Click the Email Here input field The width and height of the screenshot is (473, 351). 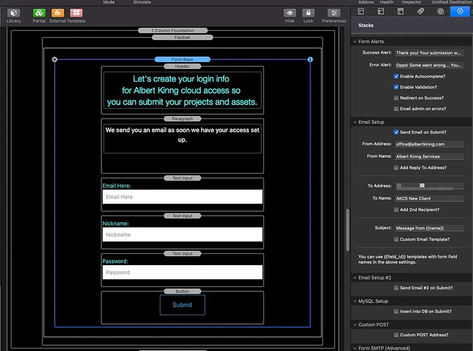coord(182,197)
